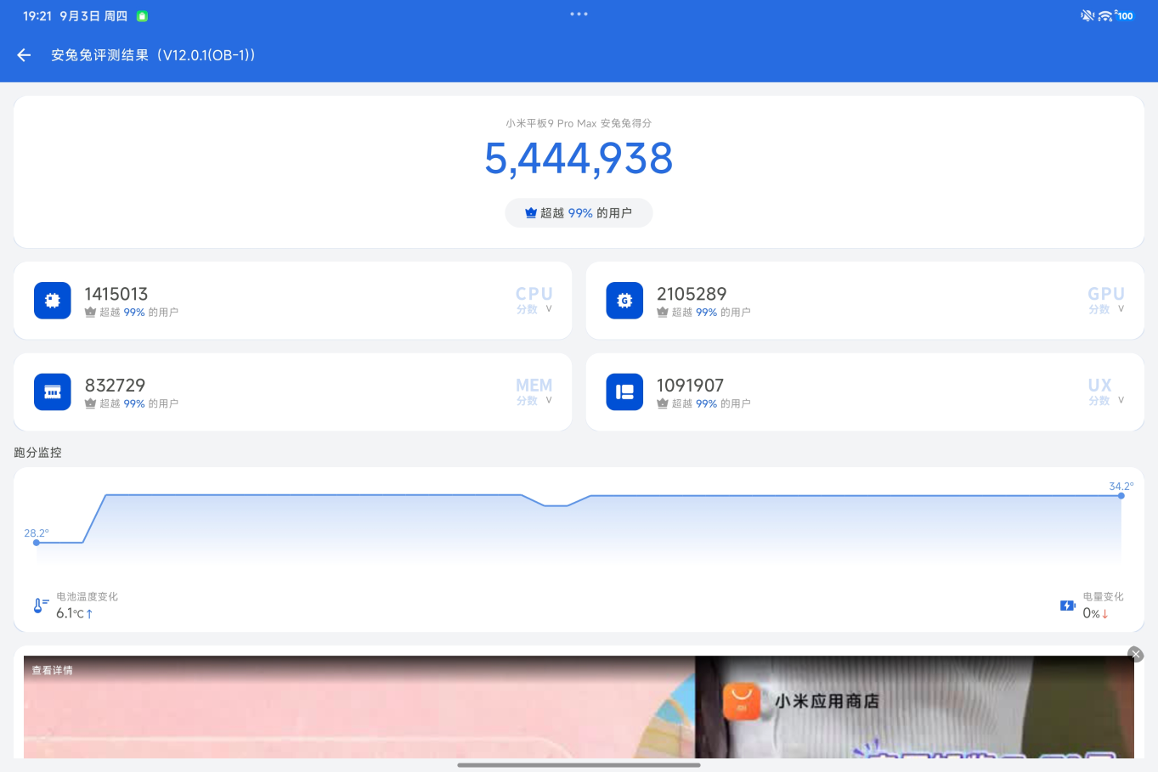This screenshot has height=772, width=1158.
Task: Tap the battery 100 status indicator
Action: (x=1124, y=15)
